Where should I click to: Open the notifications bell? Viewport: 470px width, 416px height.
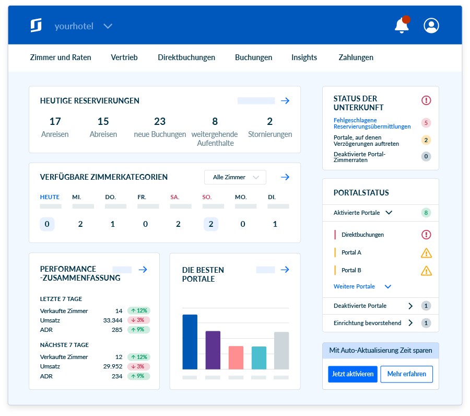[x=402, y=26]
